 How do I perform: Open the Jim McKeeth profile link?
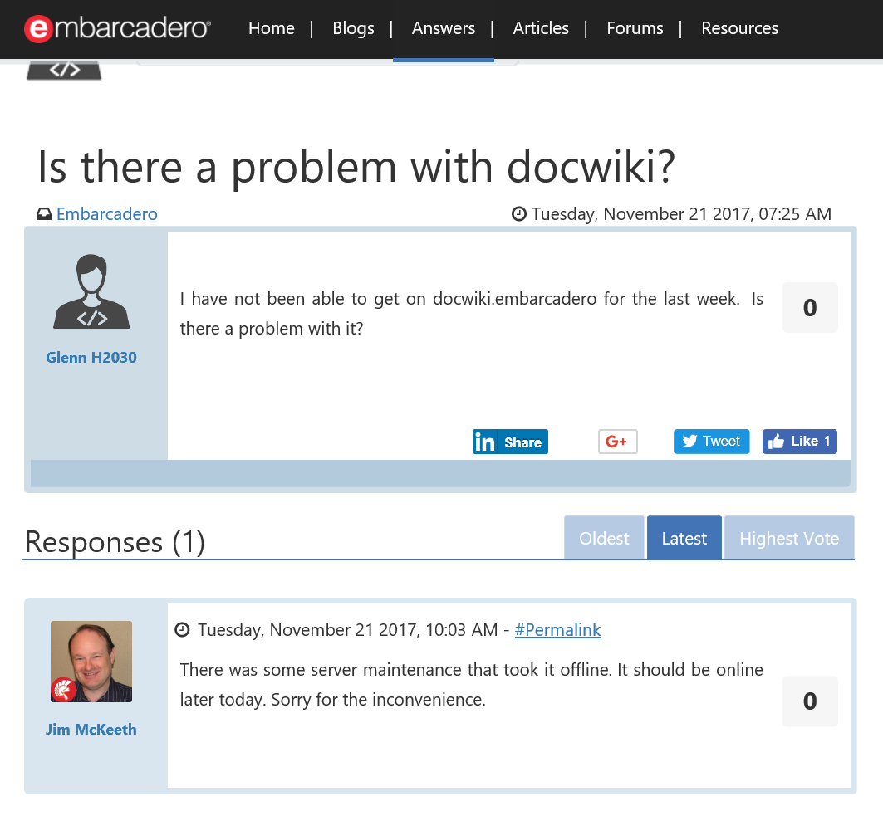coord(91,730)
